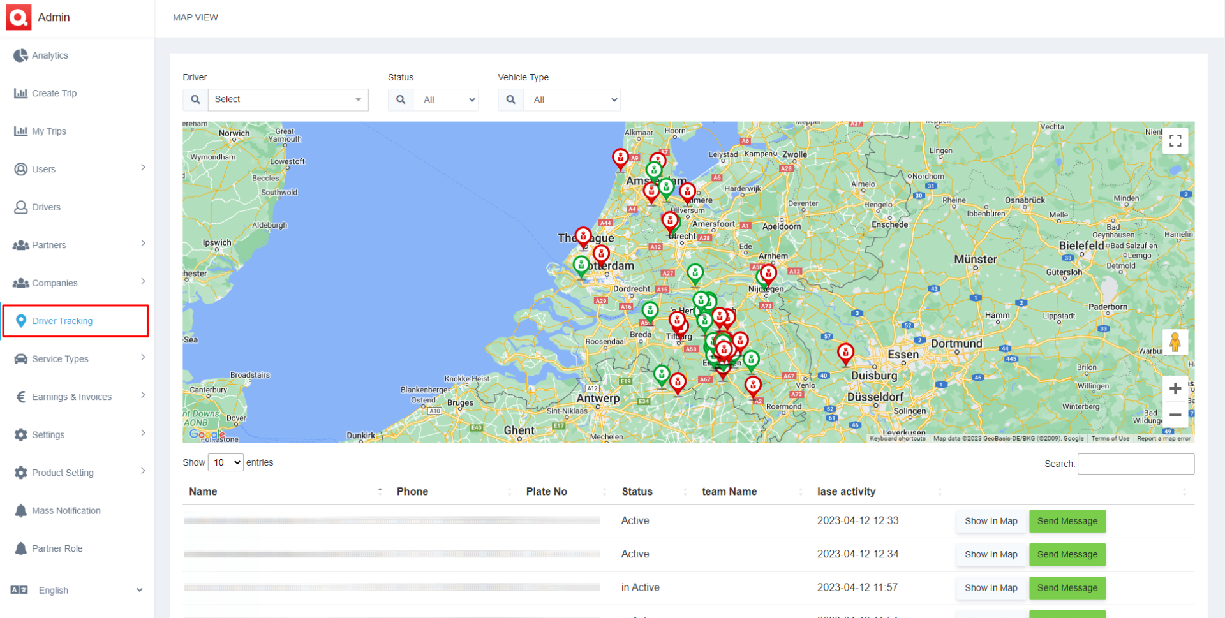Open the English language dropdown
Viewport: 1225px width, 618px height.
77,591
